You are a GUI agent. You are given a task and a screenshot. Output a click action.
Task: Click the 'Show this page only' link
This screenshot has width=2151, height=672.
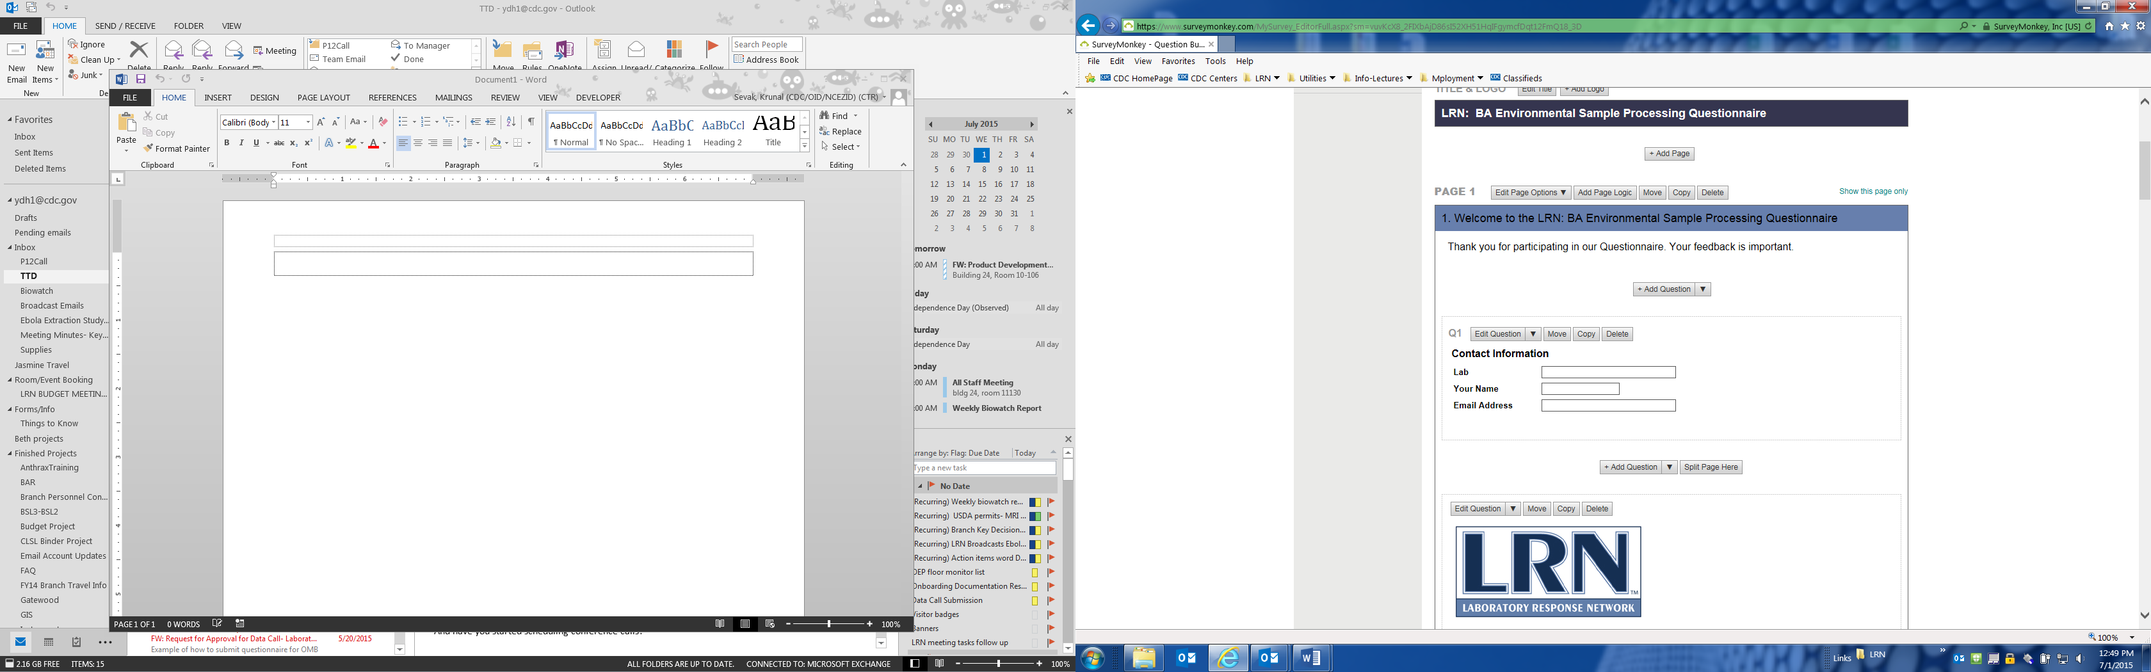click(x=1873, y=191)
